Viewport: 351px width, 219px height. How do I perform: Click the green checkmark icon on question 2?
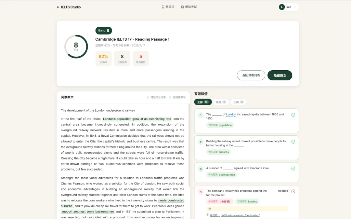(x=293, y=142)
